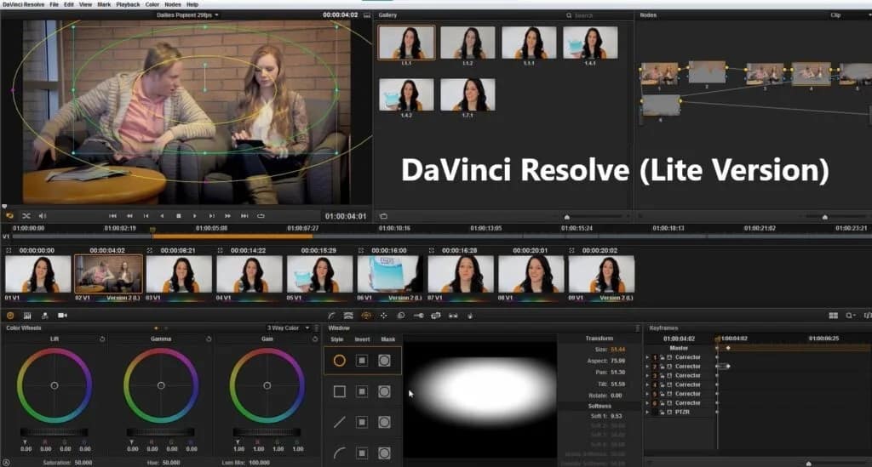Toggle loop playback in transport controls
The height and width of the screenshot is (467, 872).
(x=261, y=216)
